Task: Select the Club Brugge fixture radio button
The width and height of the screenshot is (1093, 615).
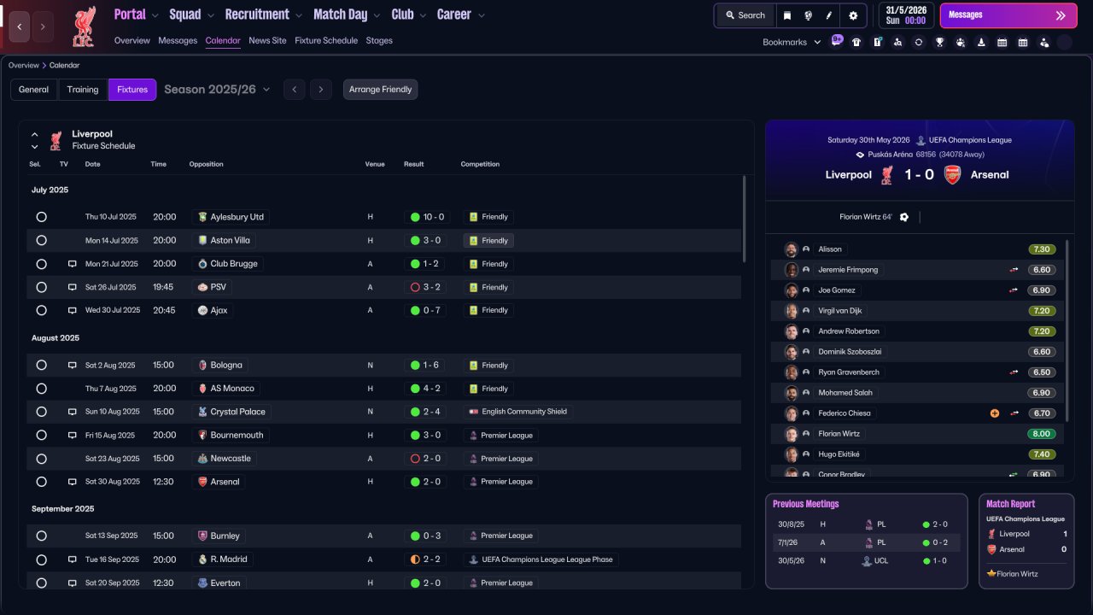Action: coord(41,264)
